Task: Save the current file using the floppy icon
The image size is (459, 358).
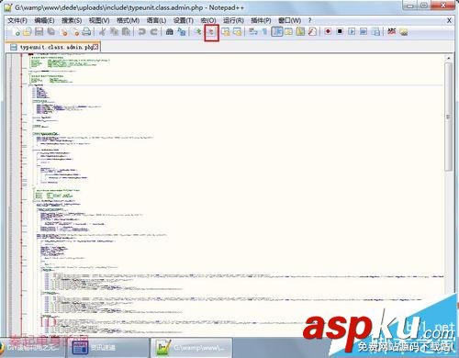Action: [39, 31]
